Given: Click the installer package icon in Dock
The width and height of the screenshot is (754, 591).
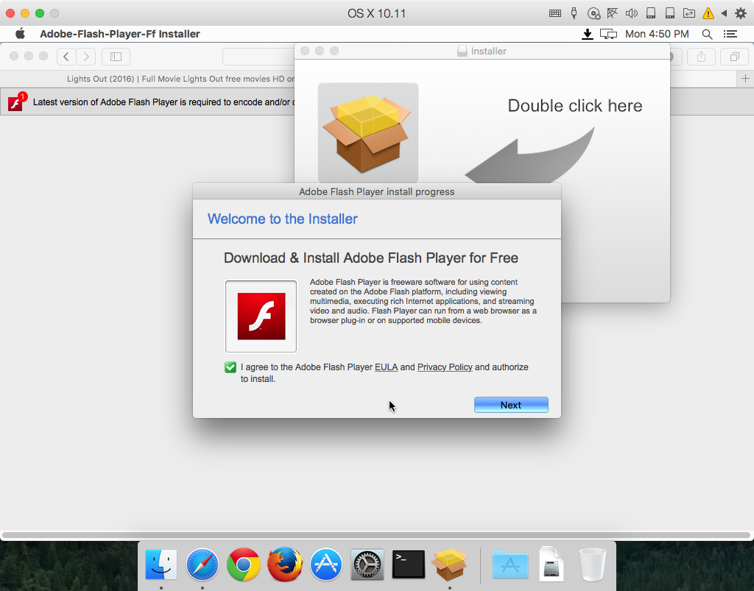Looking at the screenshot, I should coord(450,564).
